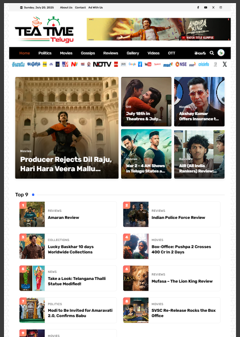Open the YouTube icon in top bar

tap(206, 8)
